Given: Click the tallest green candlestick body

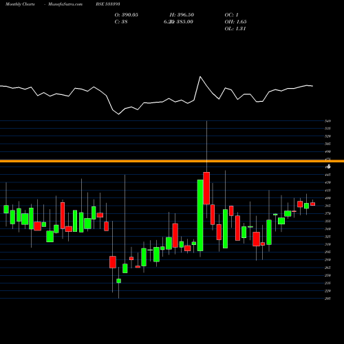Looking at the screenshot, I should [200, 215].
